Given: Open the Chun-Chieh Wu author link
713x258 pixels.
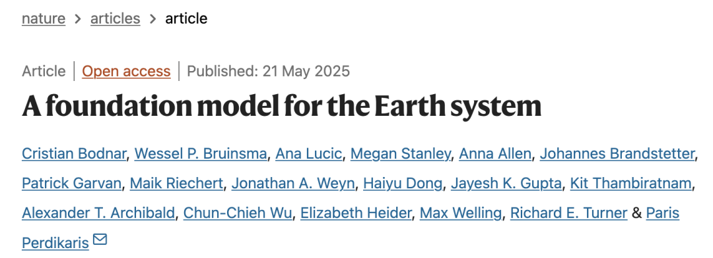Looking at the screenshot, I should tap(238, 213).
